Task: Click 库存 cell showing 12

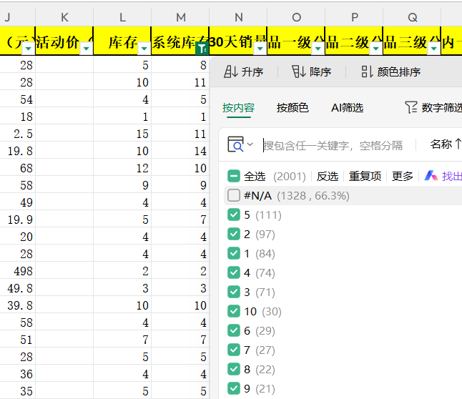Action: 122,168
